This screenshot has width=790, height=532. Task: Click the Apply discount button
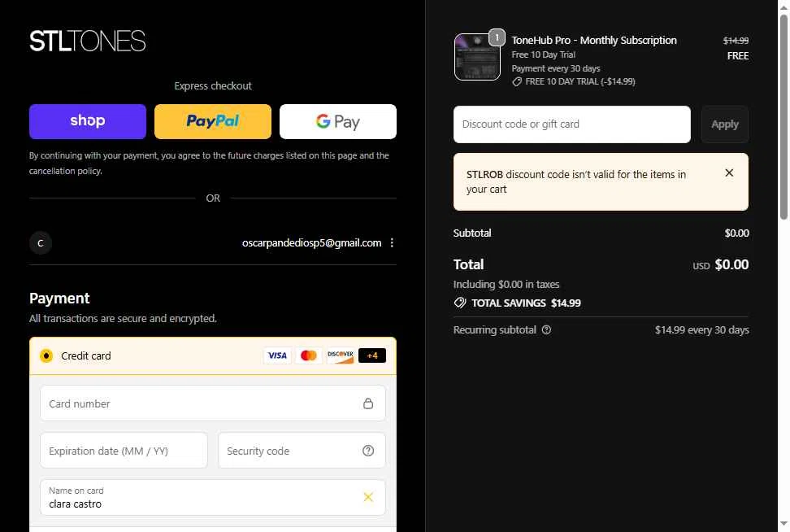[724, 124]
